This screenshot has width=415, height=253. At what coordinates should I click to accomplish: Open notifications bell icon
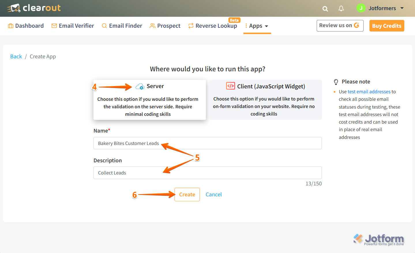(341, 8)
